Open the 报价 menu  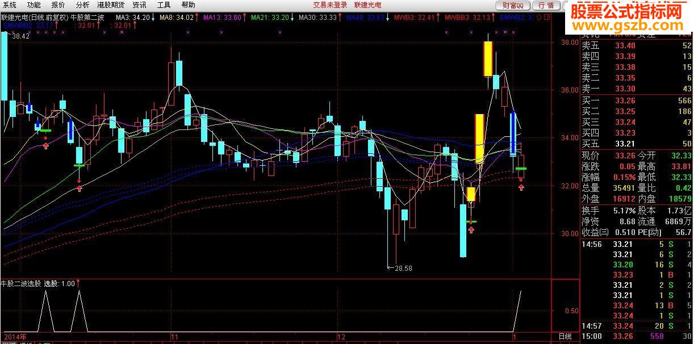pyautogui.click(x=58, y=5)
